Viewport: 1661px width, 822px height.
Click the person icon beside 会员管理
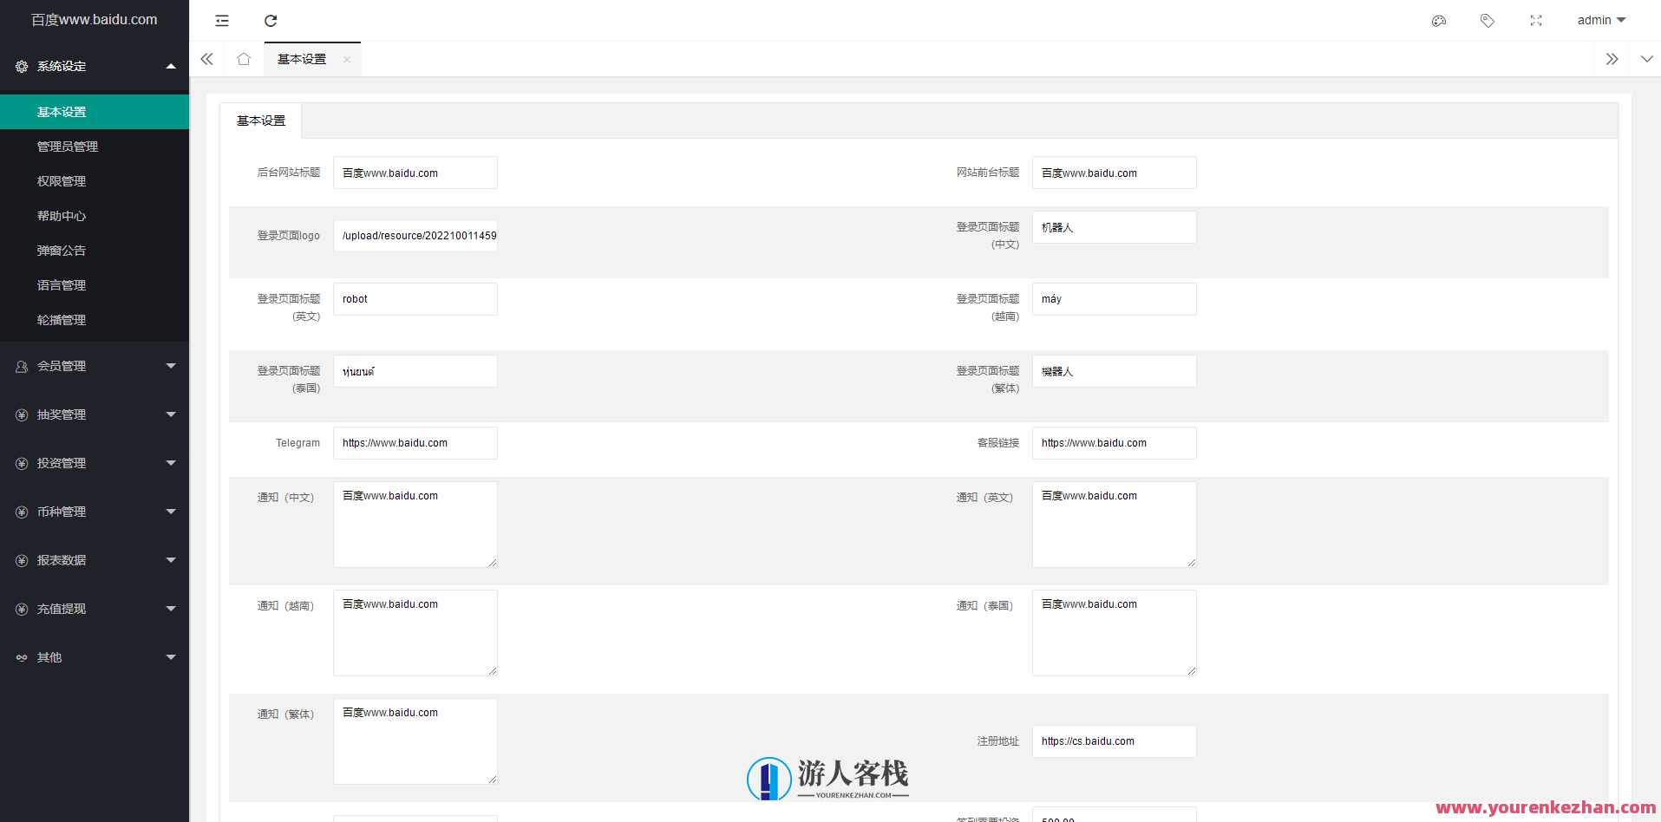tap(21, 365)
